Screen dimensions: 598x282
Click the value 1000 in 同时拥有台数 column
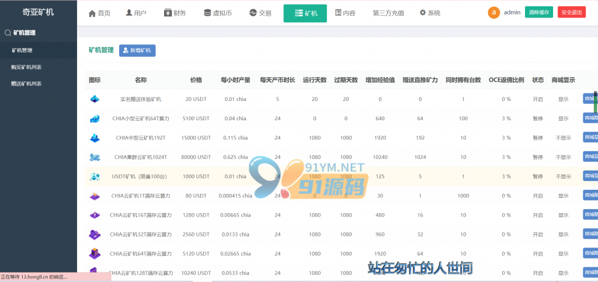tap(463, 196)
